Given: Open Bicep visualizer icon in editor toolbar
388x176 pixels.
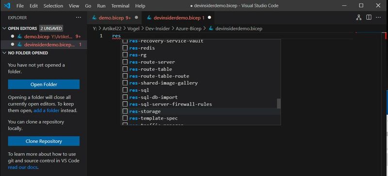Looking at the screenshot, I should pyautogui.click(x=359, y=17).
